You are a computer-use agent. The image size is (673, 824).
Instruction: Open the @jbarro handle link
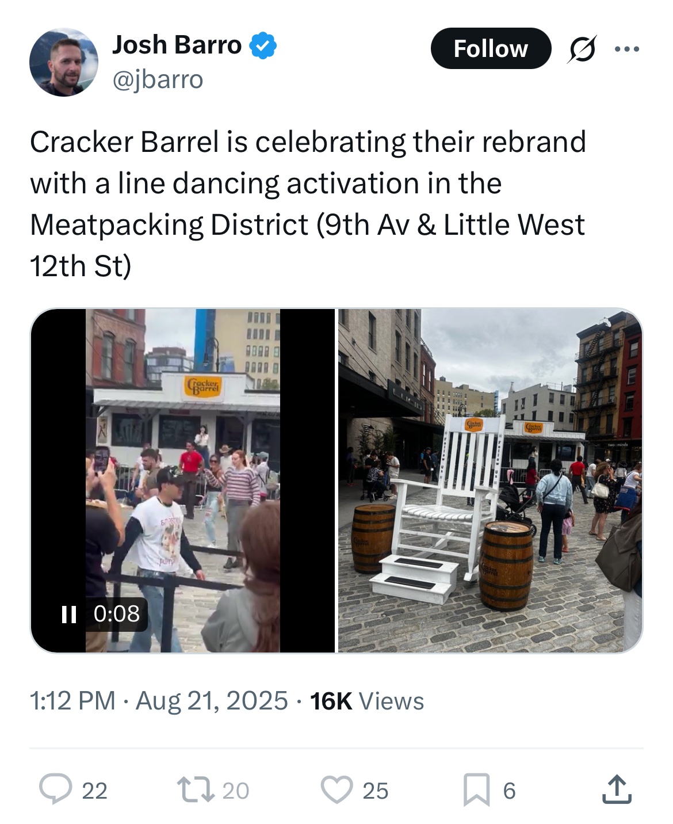click(x=158, y=79)
